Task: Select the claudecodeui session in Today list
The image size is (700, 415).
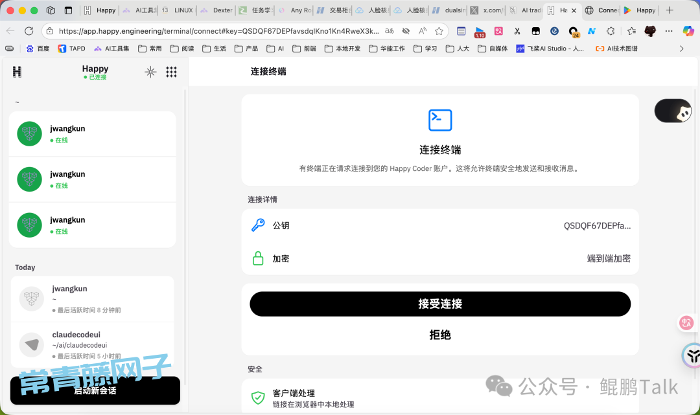Action: click(x=92, y=345)
